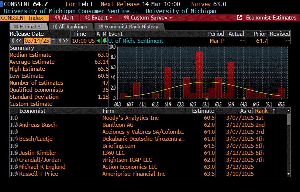Select row 101 Moody's Analytics Inc
The image size is (300, 192).
click(x=148, y=118)
